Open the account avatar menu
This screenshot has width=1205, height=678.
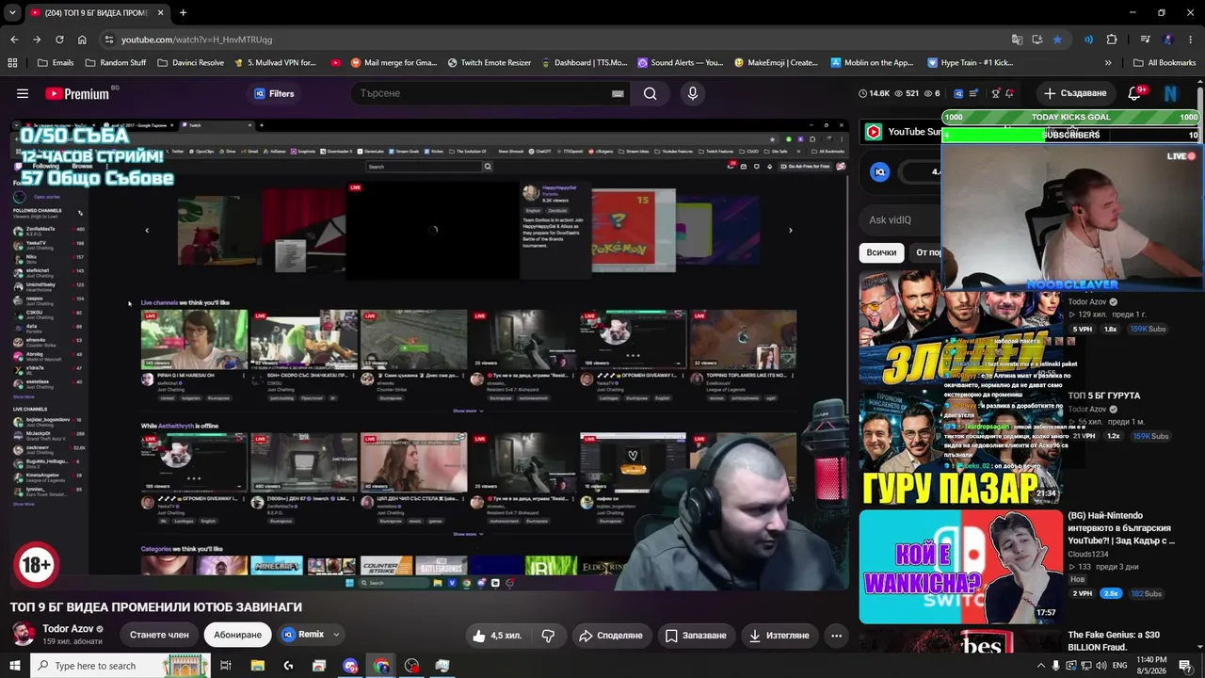(1170, 93)
